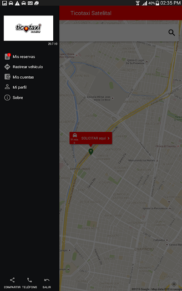The height and width of the screenshot is (291, 182).
Task: Open the battery indicator in status bar
Action: [x=157, y=3]
